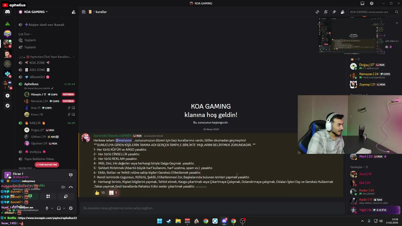Stop the Ekran 1 screen share
The height and width of the screenshot is (226, 402).
[x=71, y=175]
